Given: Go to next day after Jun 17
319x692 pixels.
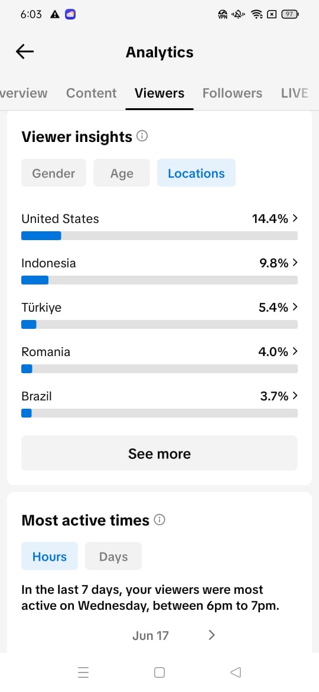Looking at the screenshot, I should click(x=212, y=635).
